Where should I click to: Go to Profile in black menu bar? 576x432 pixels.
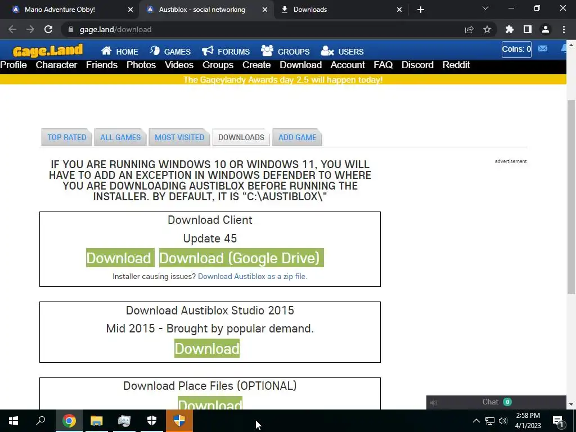13,65
